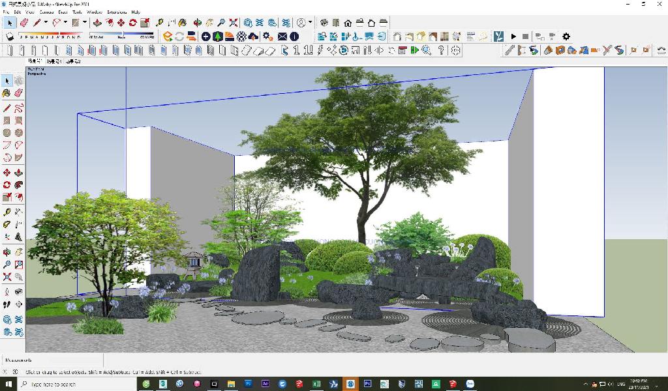
Task: Expand the Arc tool dropdown arrow
Action: click(65, 23)
